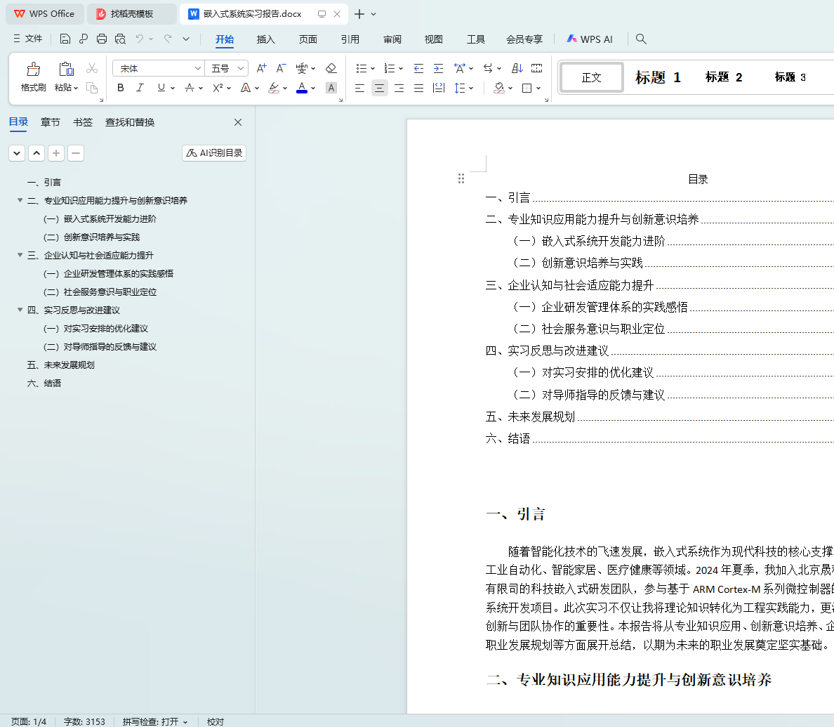Open the 文件 menu button
Viewport: 834px width, 727px height.
27,39
